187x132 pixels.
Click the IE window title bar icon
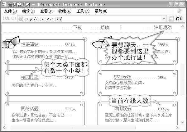[x=4, y=4]
